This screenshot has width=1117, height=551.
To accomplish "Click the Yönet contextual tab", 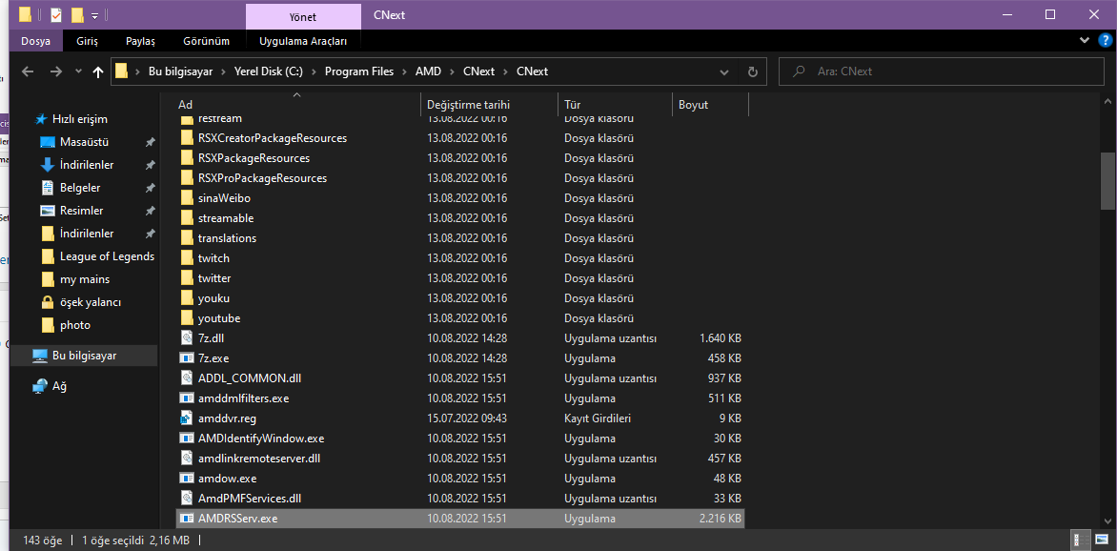I will tap(303, 16).
